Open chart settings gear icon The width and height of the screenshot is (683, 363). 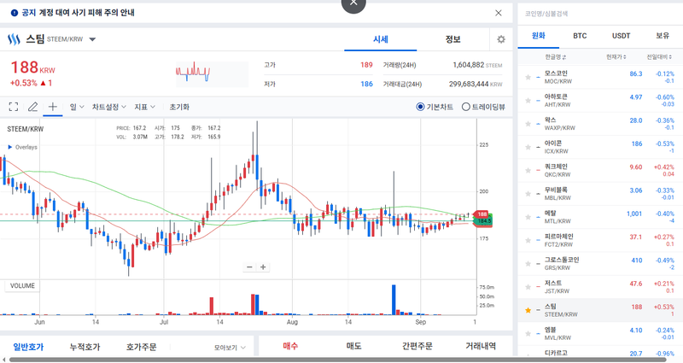(x=501, y=39)
